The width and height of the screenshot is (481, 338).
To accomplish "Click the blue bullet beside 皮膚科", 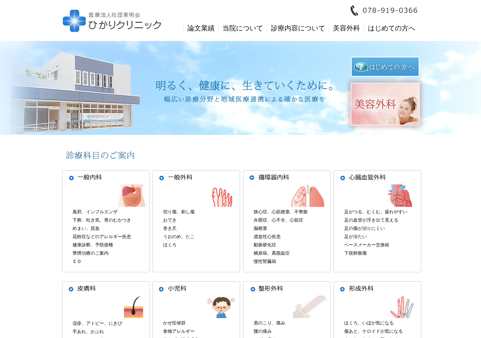I will [x=71, y=289].
